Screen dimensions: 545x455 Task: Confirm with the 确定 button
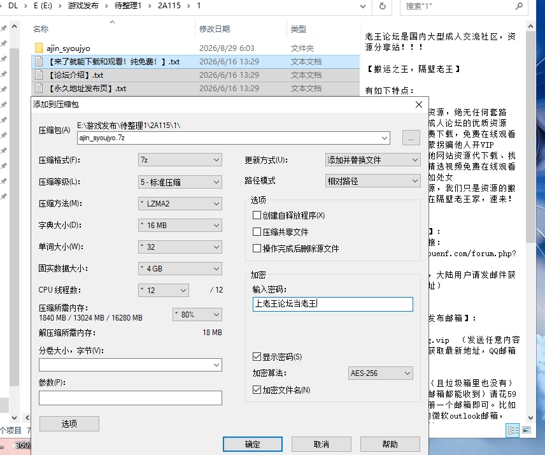253,444
